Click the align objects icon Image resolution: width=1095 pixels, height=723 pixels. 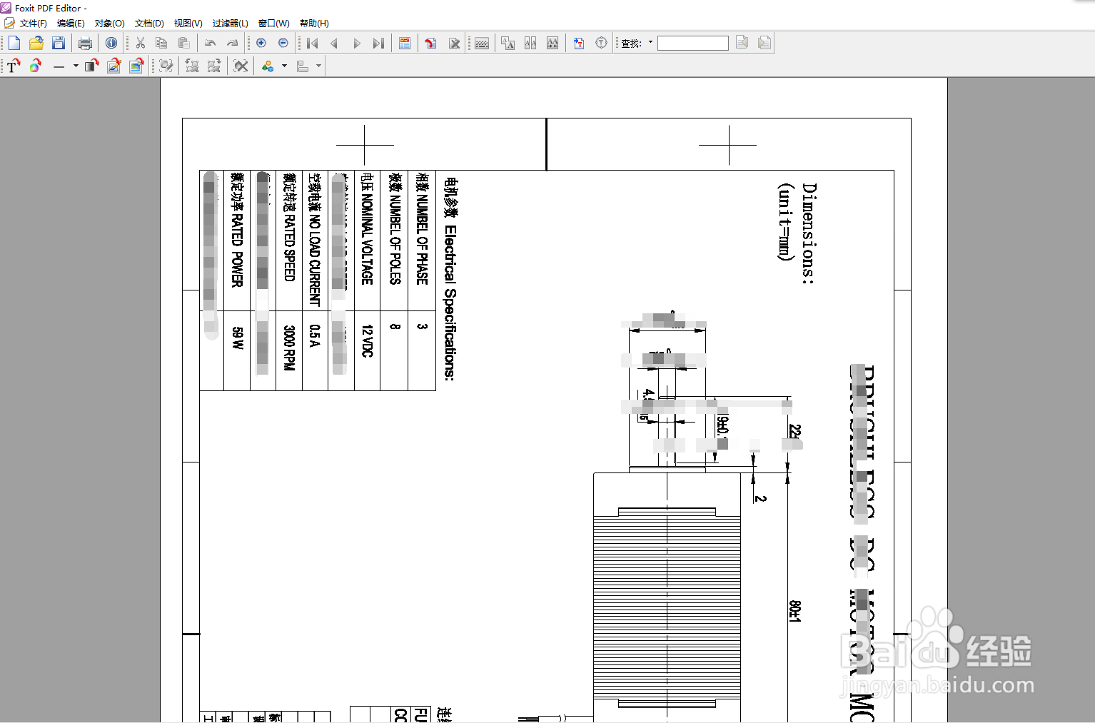[x=303, y=66]
